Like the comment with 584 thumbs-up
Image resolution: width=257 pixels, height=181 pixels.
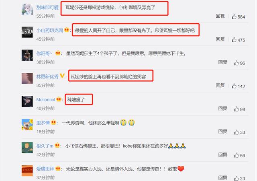pyautogui.click(x=234, y=16)
